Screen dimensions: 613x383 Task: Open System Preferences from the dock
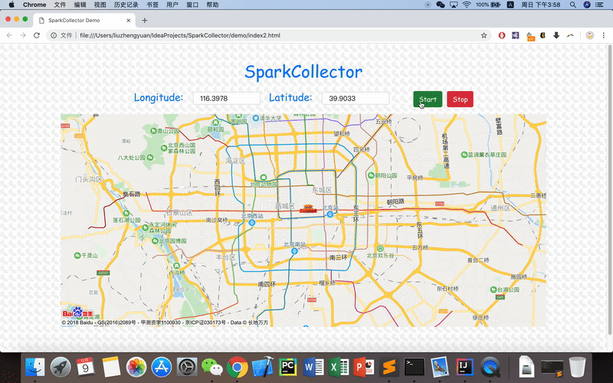click(x=187, y=367)
